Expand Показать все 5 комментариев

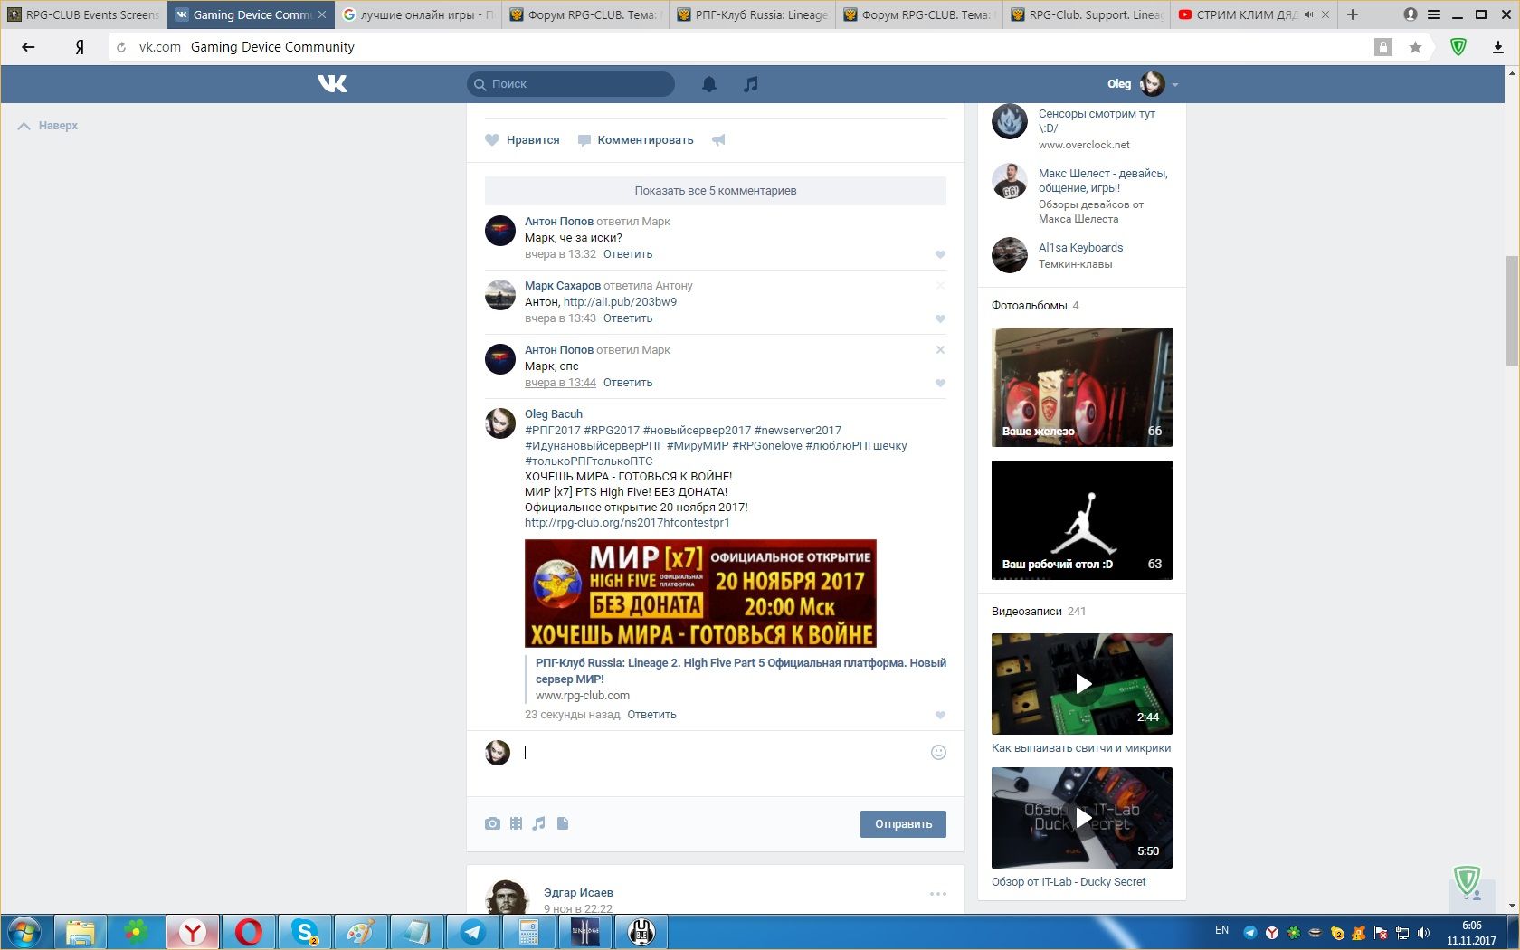[715, 191]
